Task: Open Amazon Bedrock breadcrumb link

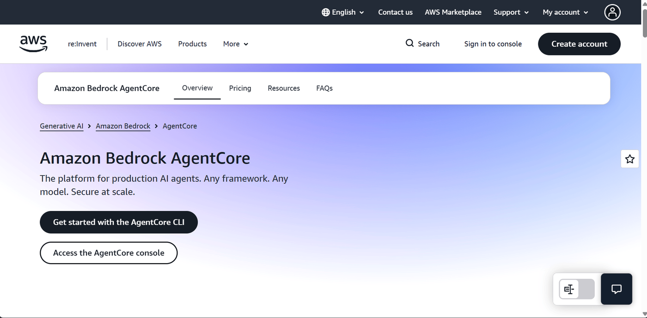Action: [x=123, y=126]
